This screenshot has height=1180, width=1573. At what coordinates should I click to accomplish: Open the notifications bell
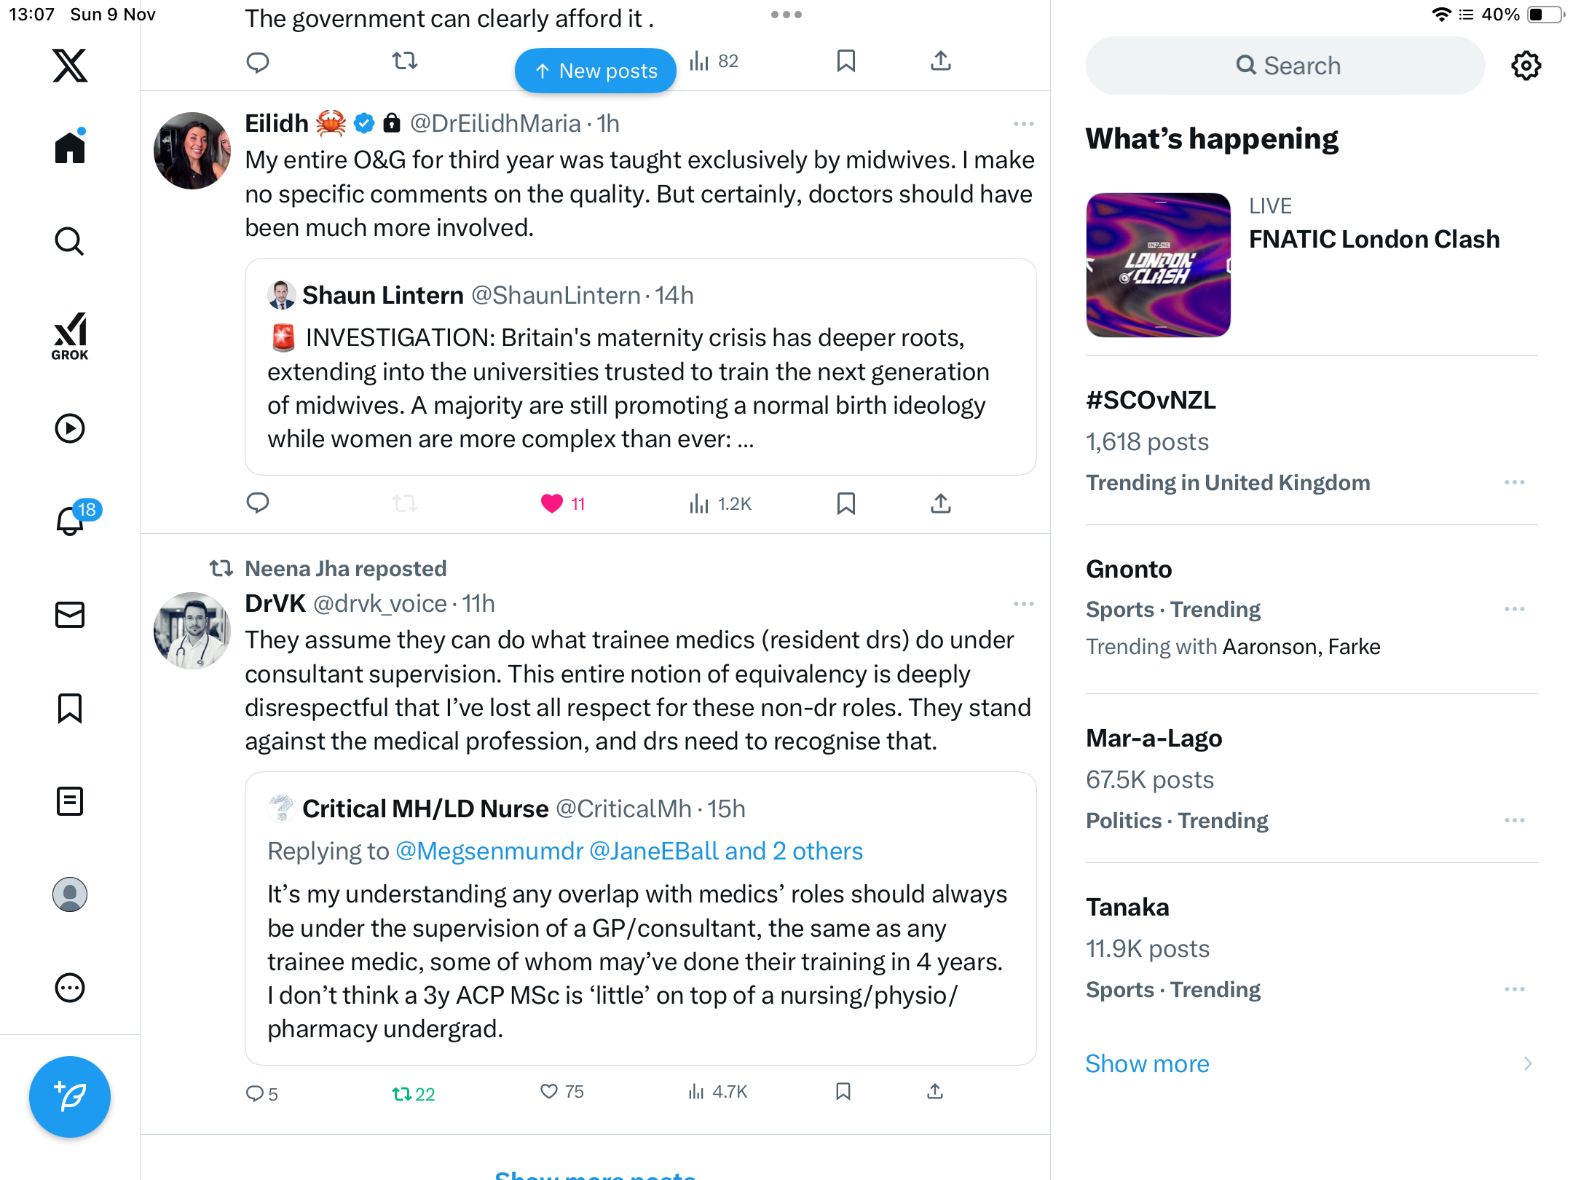click(x=70, y=521)
